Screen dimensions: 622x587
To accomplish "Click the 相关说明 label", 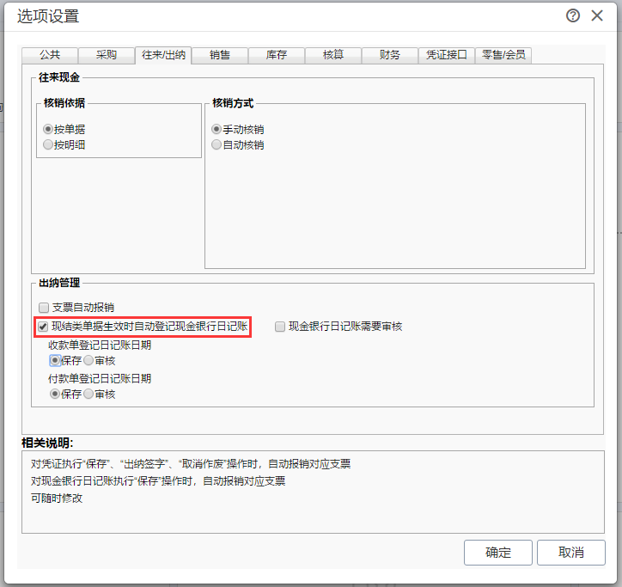I will [47, 443].
